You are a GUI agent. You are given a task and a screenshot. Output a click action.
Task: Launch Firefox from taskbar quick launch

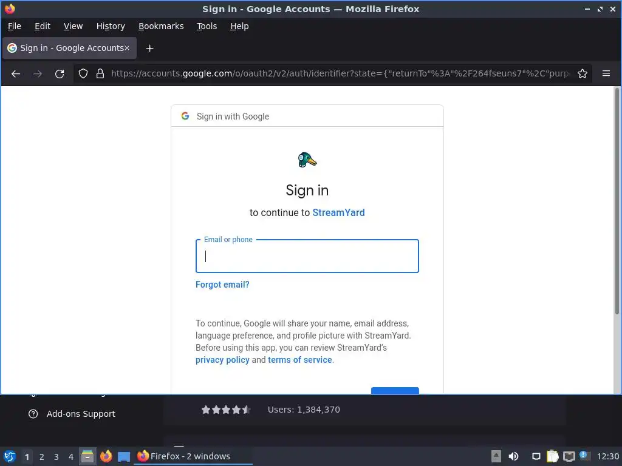106,456
